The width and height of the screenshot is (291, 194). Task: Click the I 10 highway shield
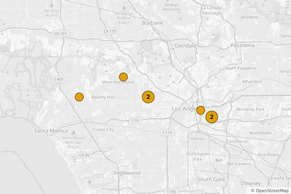[x=135, y=120]
